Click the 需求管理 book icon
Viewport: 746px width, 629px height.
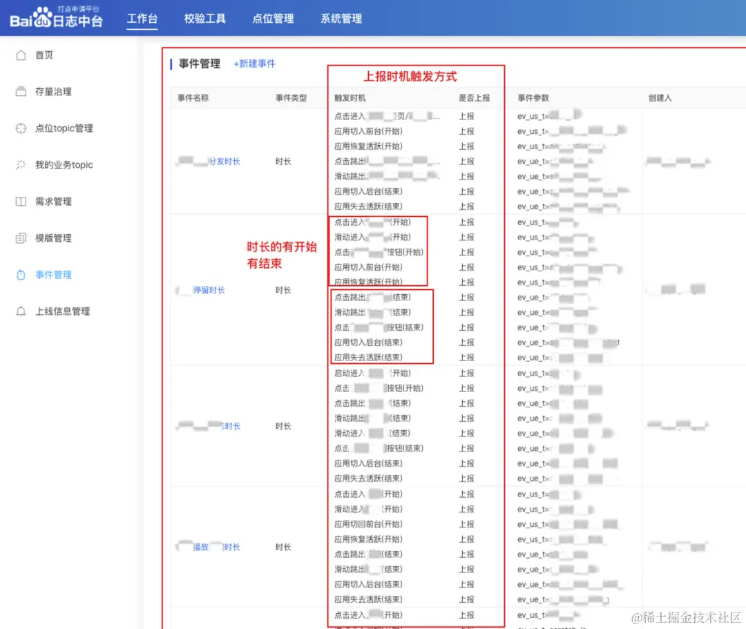click(21, 202)
